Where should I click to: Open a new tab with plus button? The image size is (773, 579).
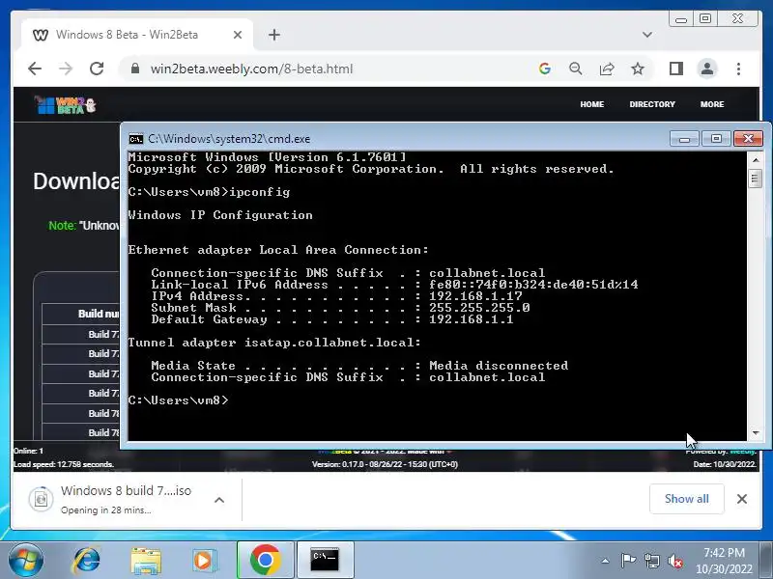[x=274, y=35]
